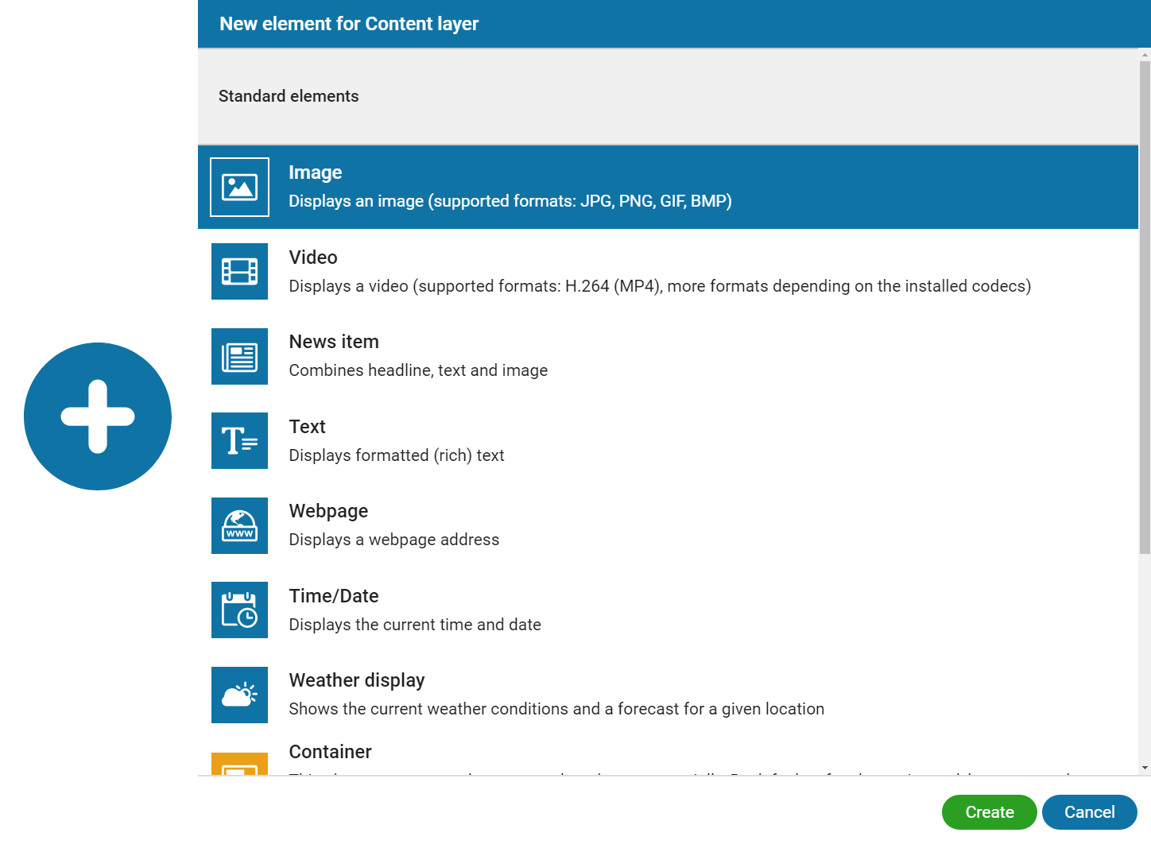1151x848 pixels.
Task: Click the News item newspaper icon
Action: tap(239, 356)
